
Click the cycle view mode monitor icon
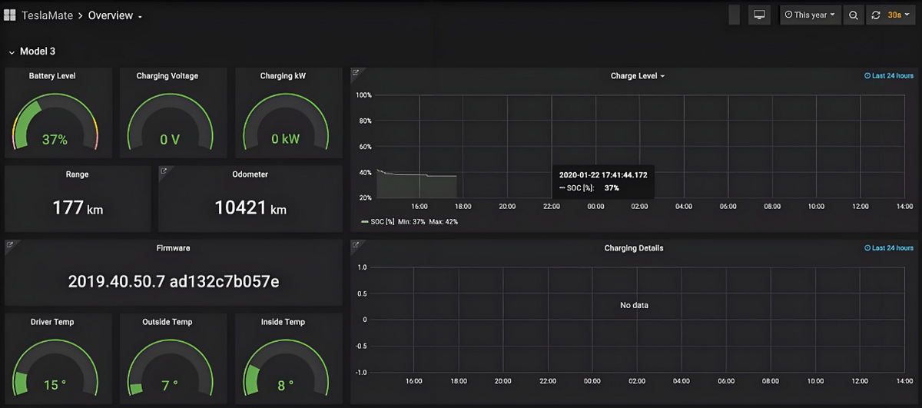pyautogui.click(x=759, y=15)
